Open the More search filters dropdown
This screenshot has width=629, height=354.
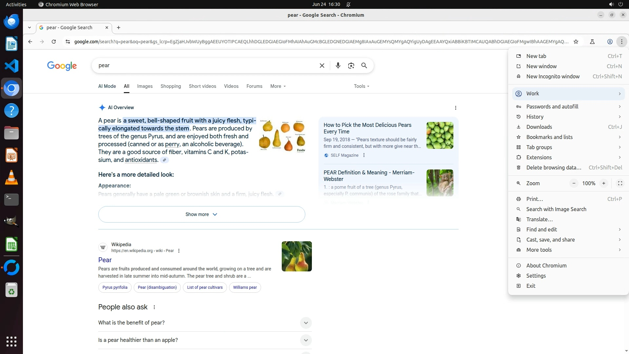click(278, 86)
